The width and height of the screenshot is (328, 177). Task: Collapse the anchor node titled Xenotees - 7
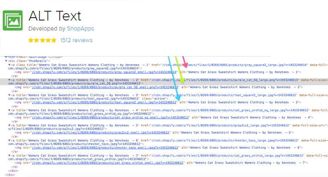[x=9, y=156]
